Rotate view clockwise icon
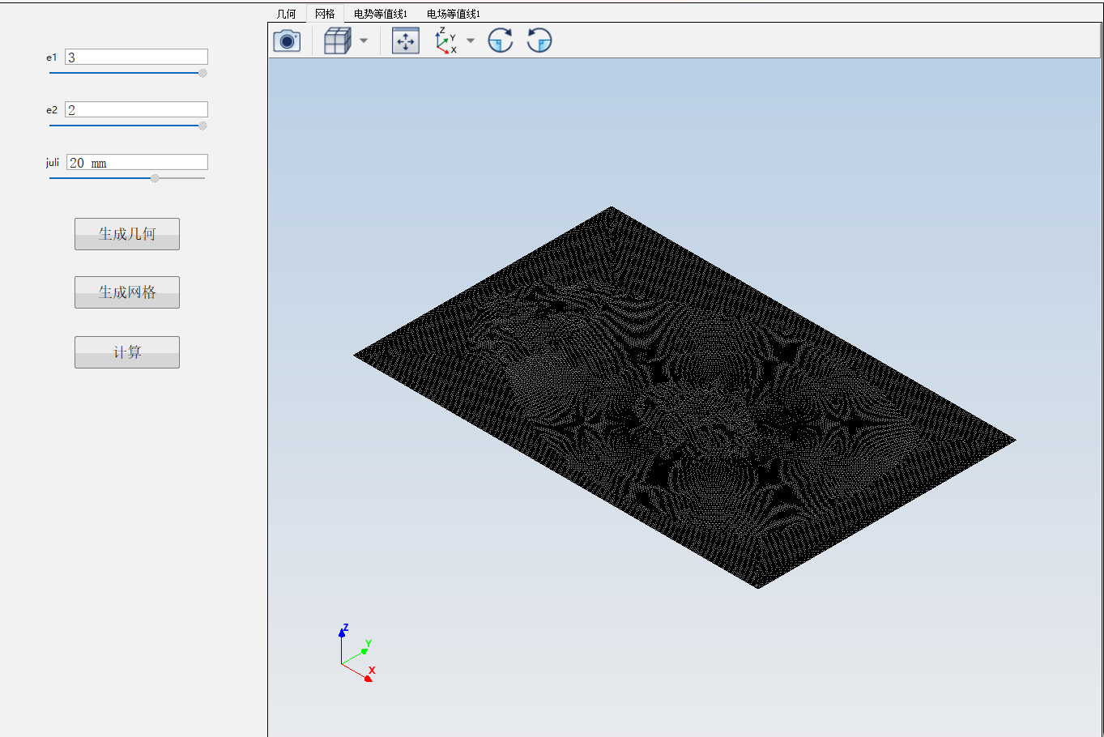Image resolution: width=1104 pixels, height=737 pixels. point(501,40)
